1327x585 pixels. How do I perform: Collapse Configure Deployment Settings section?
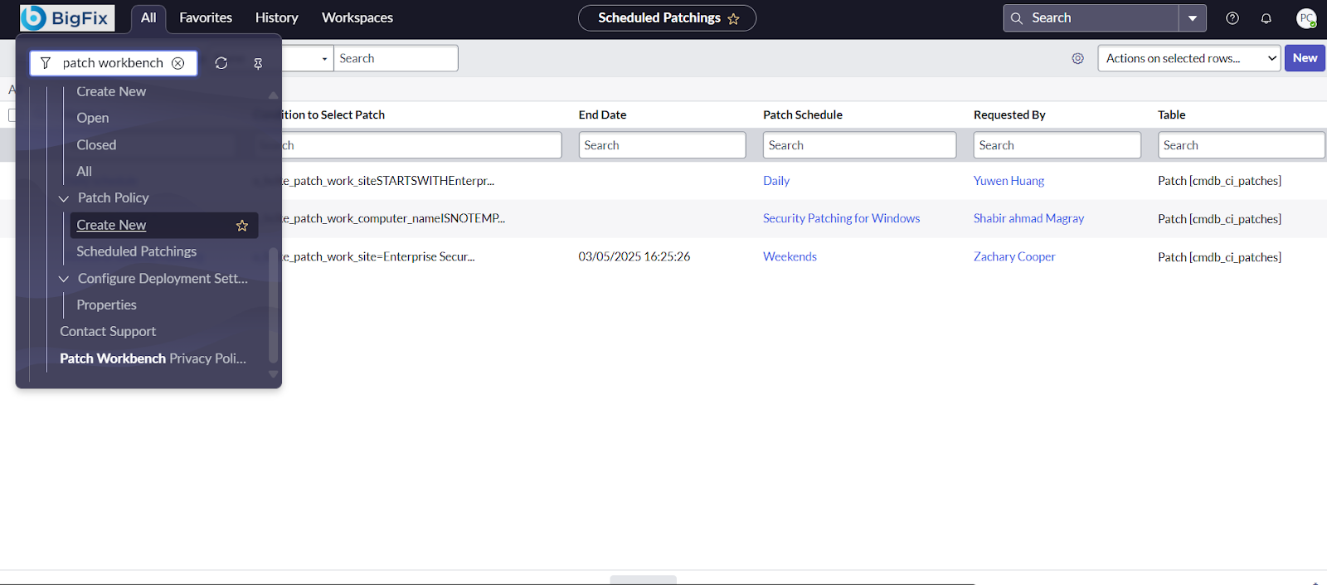point(64,279)
